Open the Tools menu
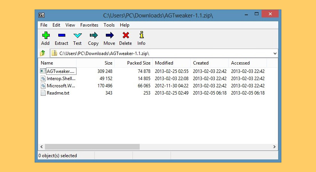This screenshot has width=316, height=172. [109, 25]
